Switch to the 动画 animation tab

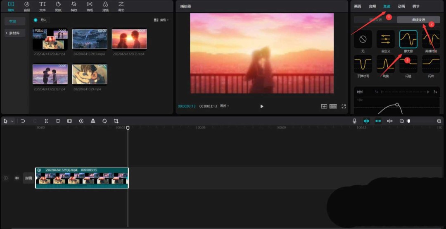pos(401,6)
